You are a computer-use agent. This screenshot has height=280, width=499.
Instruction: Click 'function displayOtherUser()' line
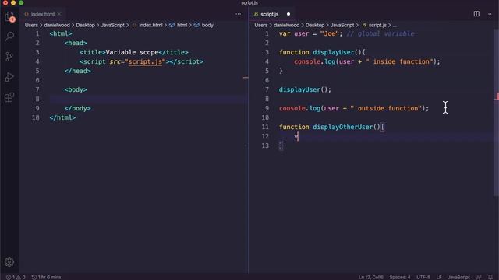(x=331, y=127)
